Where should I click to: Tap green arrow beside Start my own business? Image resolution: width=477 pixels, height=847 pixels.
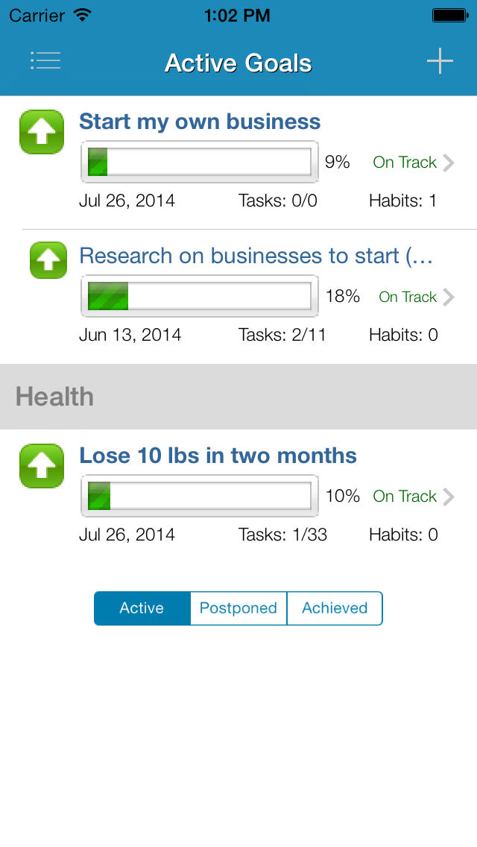[42, 132]
